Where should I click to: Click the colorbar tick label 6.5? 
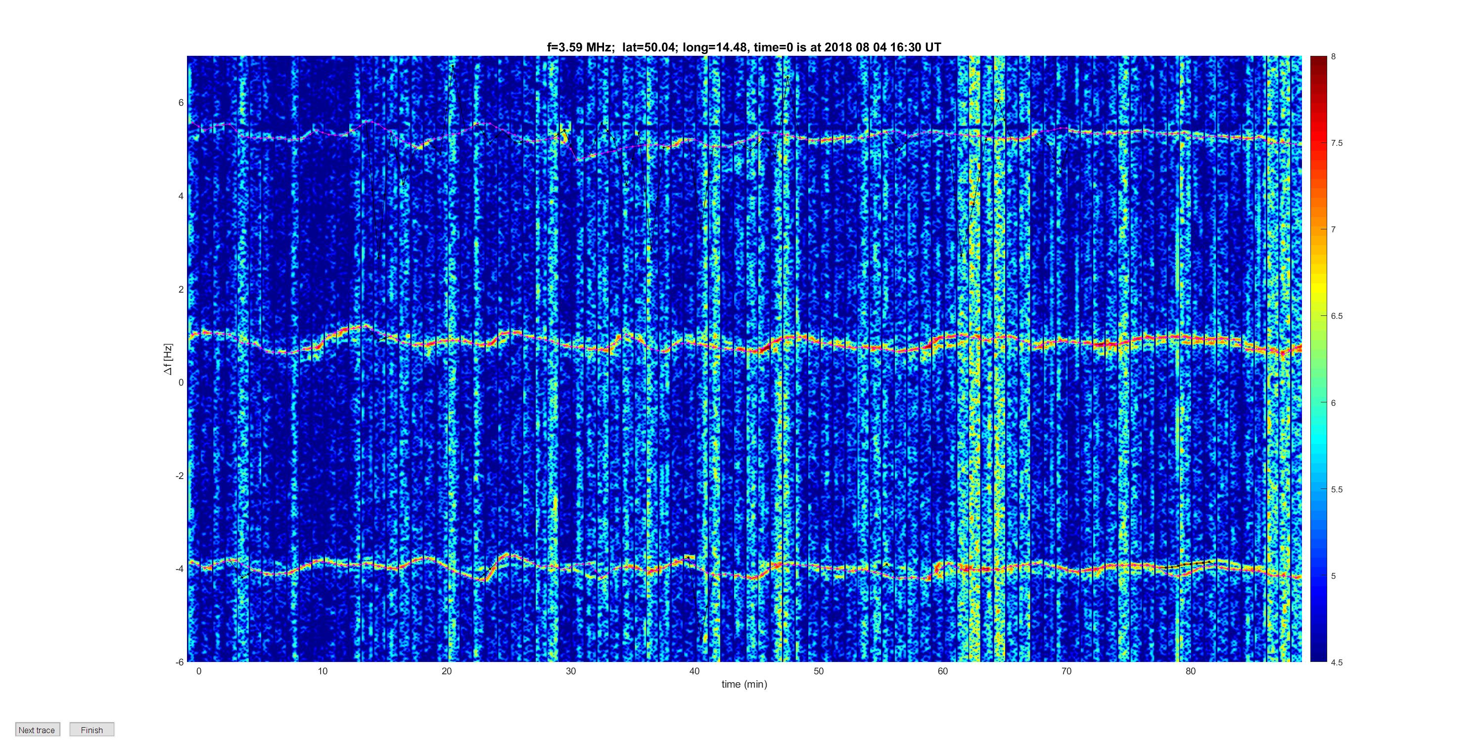(x=1337, y=316)
